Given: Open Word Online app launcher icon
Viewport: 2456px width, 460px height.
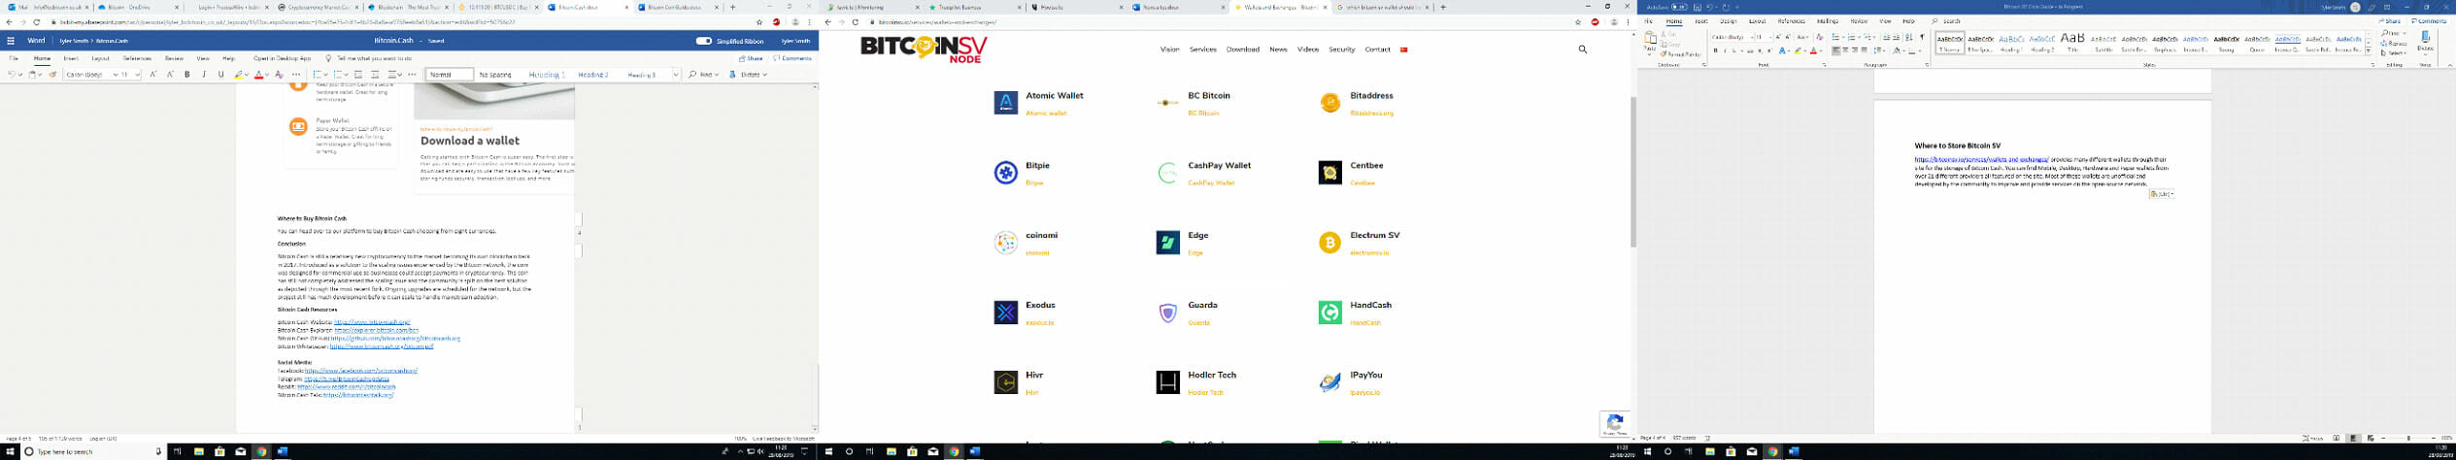Looking at the screenshot, I should (x=11, y=41).
